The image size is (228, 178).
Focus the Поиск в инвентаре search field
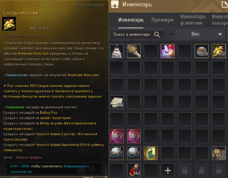[x=136, y=34]
